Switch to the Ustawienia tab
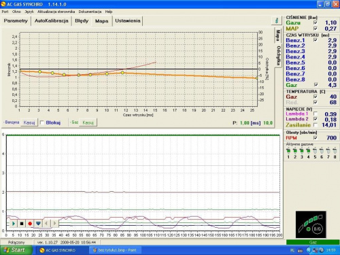Screen dimensions: 340x255 pos(128,21)
